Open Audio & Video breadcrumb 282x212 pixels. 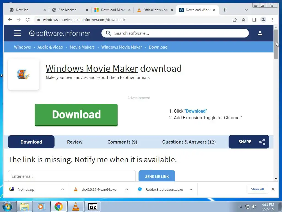coord(50,47)
